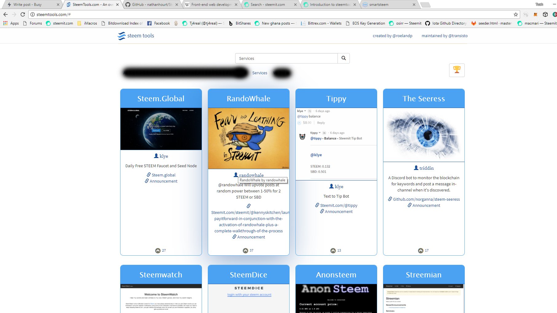The height and width of the screenshot is (313, 557).
Task: Open the randowhale author link
Action: (x=249, y=175)
